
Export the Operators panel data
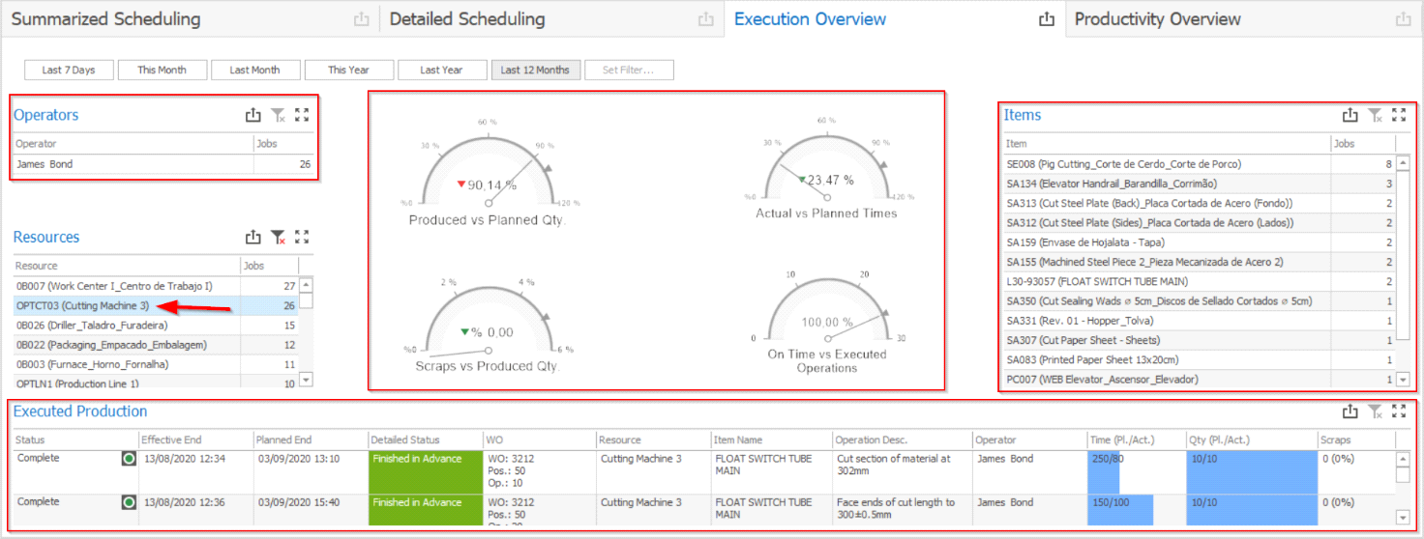click(x=252, y=116)
